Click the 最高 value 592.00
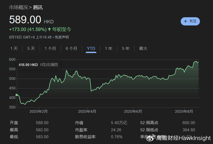Screen dimensions: 213x144 (42, 130)
